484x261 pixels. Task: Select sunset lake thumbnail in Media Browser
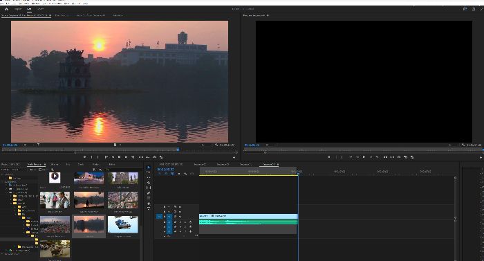coord(89,224)
